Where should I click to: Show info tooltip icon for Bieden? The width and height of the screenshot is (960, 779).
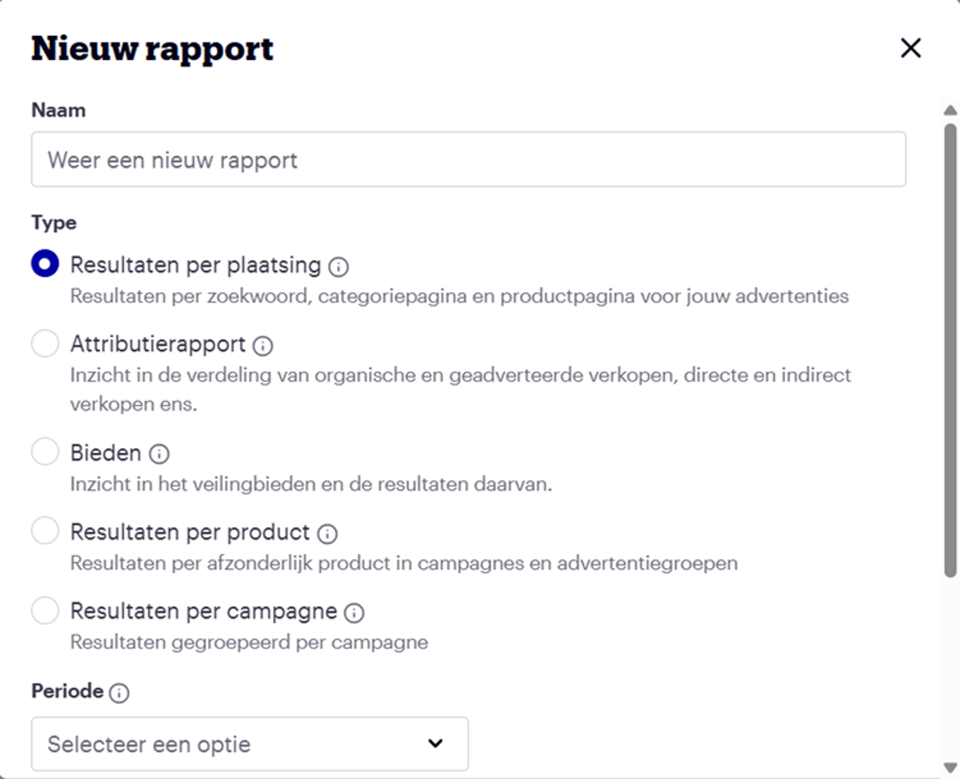click(x=159, y=454)
